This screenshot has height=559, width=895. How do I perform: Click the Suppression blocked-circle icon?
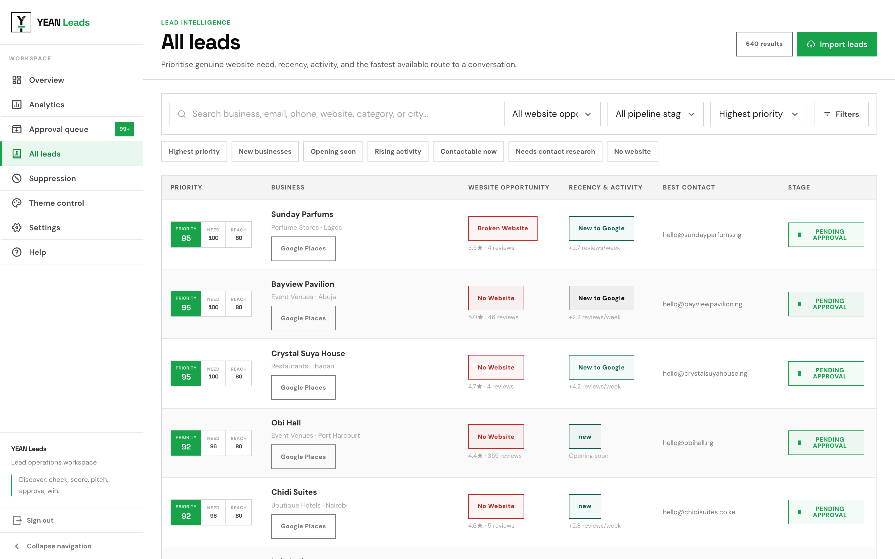(17, 178)
